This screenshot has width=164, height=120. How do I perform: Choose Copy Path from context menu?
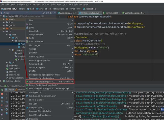click(x=50, y=31)
